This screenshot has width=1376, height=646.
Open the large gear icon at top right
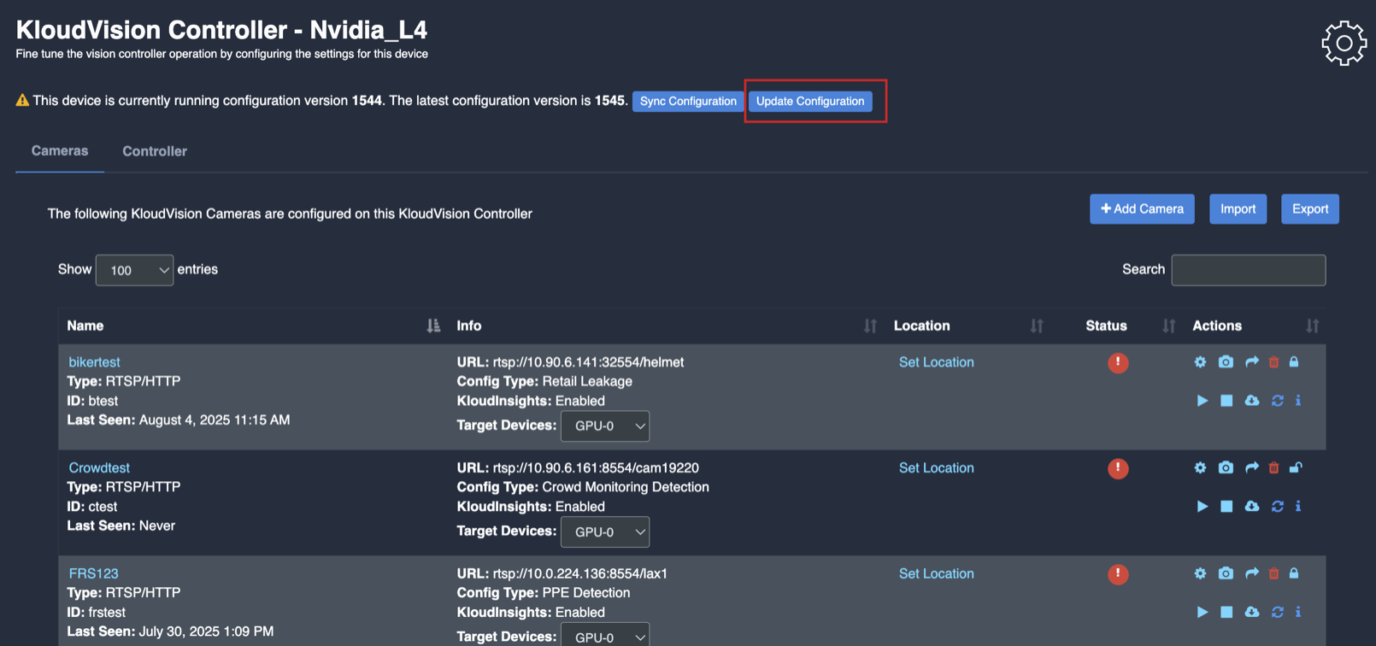pyautogui.click(x=1344, y=43)
